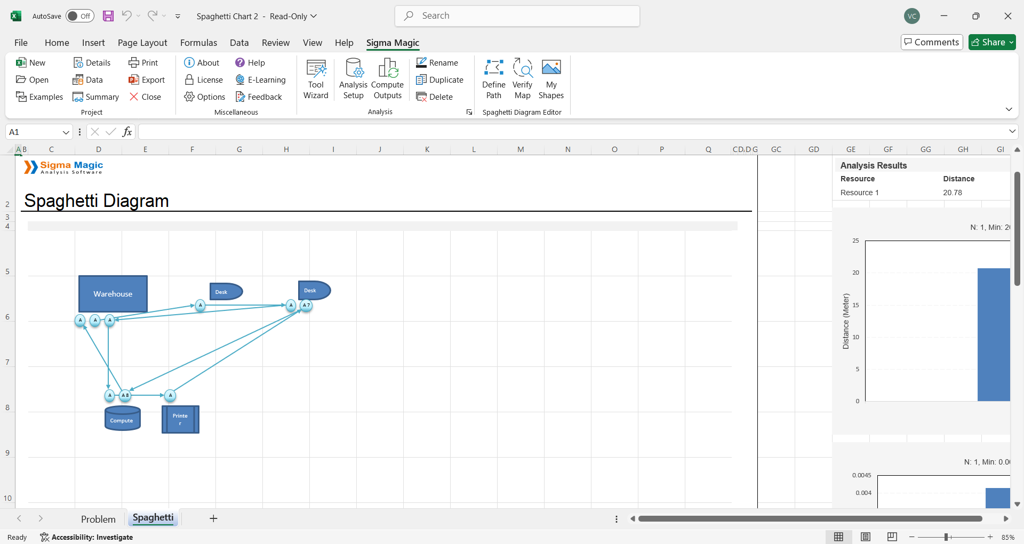Click the Verify Map icon

click(x=522, y=79)
